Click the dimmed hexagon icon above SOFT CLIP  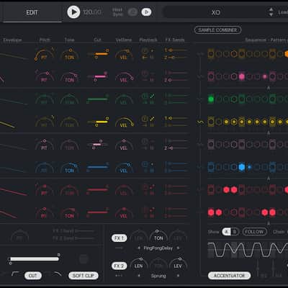[x=84, y=259]
